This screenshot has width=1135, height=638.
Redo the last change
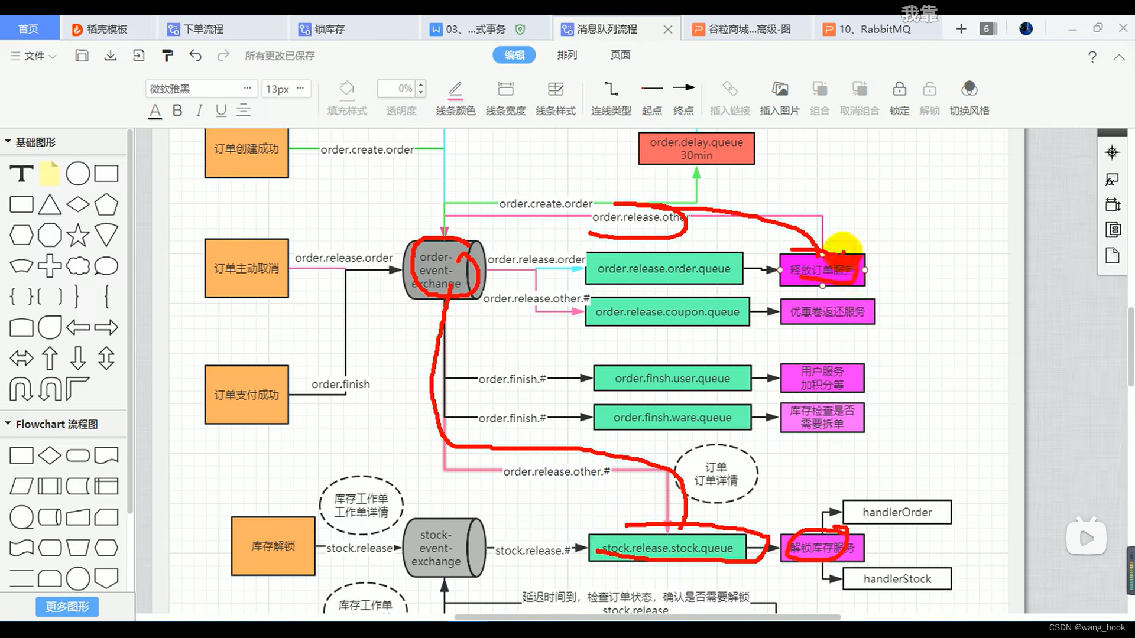tap(223, 56)
